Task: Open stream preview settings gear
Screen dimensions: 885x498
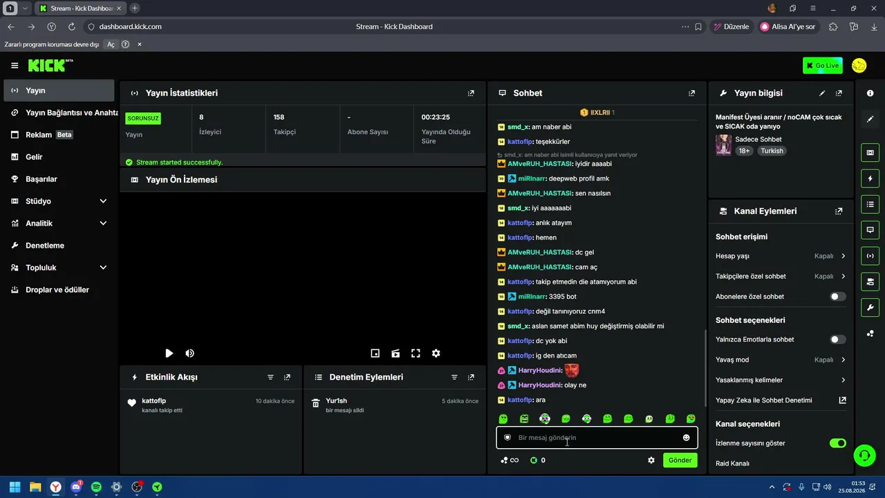Action: tap(436, 353)
